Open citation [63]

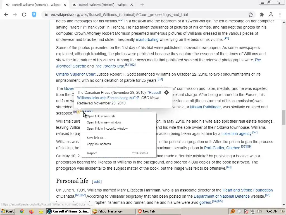click(268, 195)
